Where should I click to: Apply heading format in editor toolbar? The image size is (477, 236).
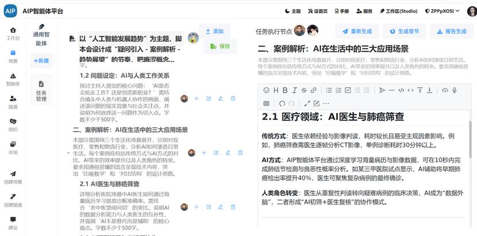point(276,90)
